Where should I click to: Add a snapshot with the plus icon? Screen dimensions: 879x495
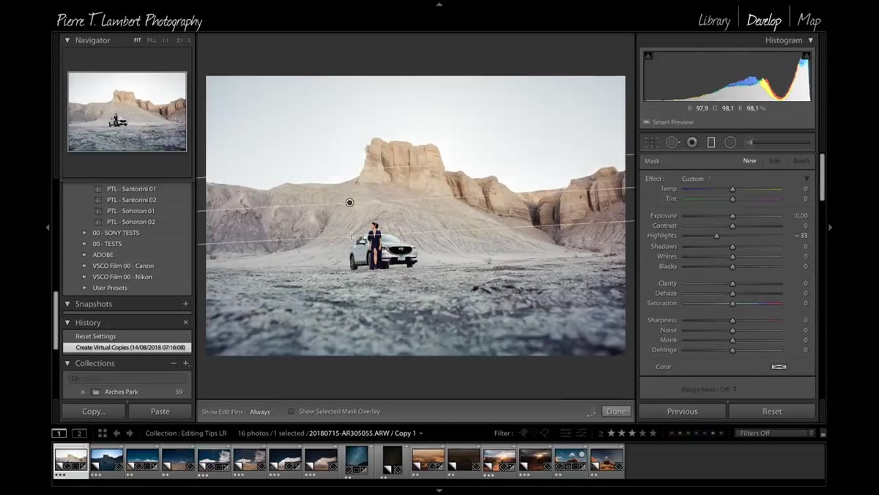[x=185, y=304]
